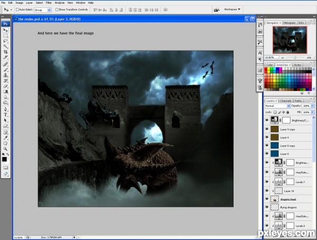The image size is (317, 240).
Task: Select the Pen tool
Action: point(5,109)
